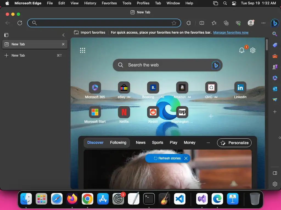The height and width of the screenshot is (210, 281).
Task: Switch to the Money feed tab
Action: tap(190, 142)
